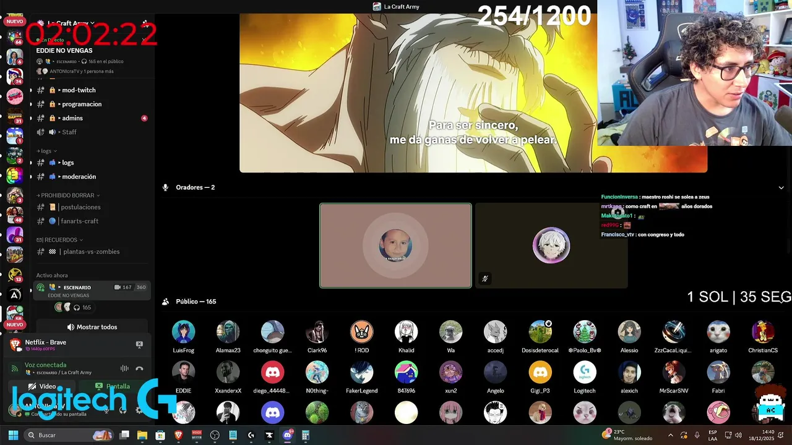
Task: Open LuisFrog's audience avatar
Action: point(183,332)
